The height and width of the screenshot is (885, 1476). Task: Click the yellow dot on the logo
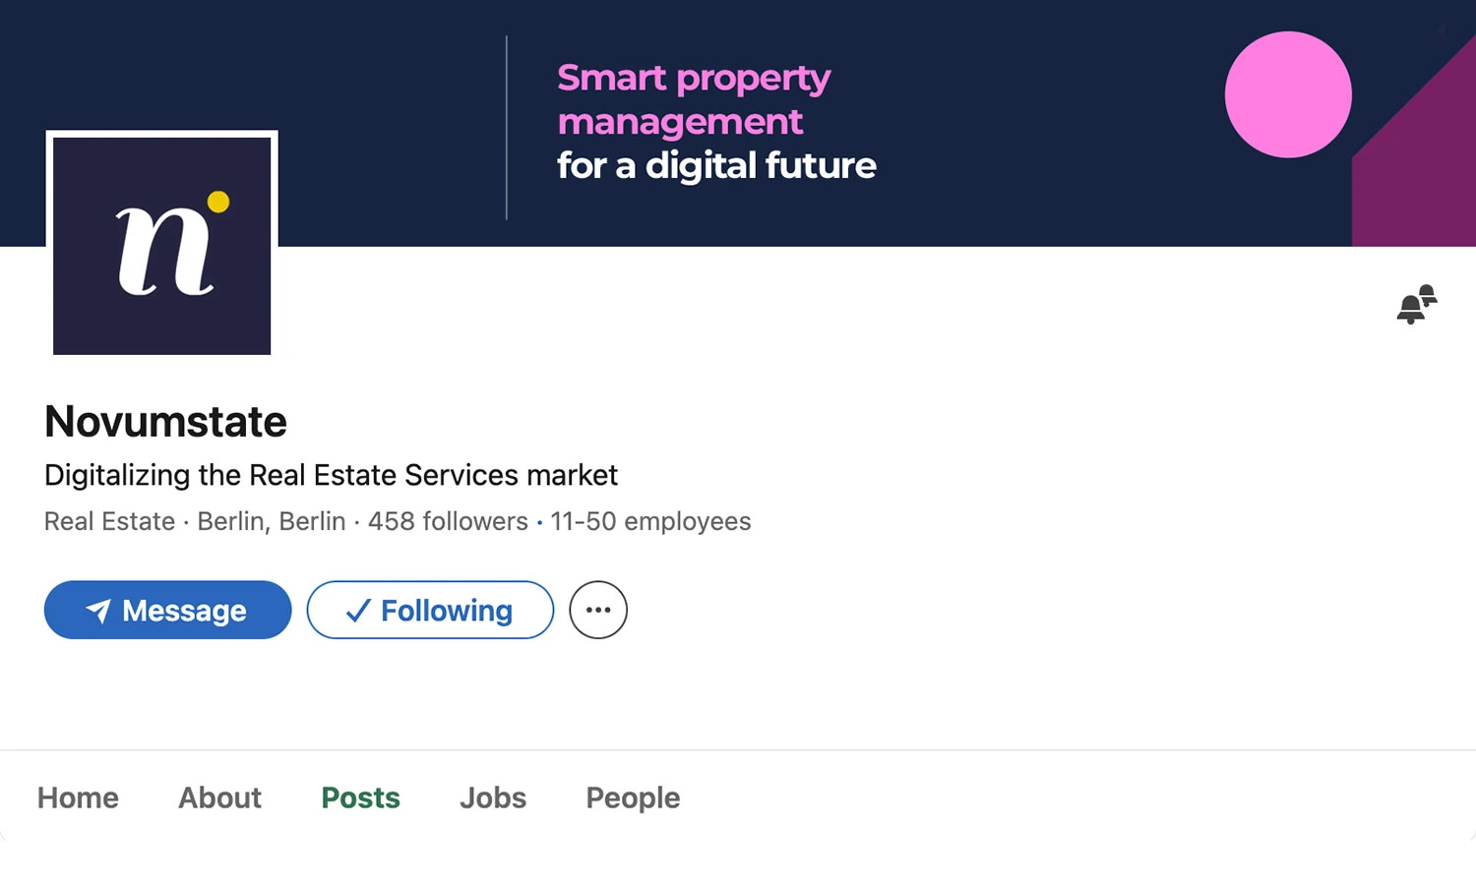[218, 201]
